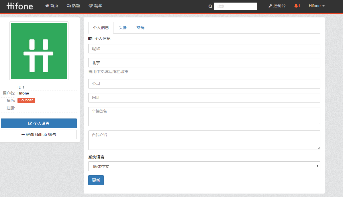Click the 个性签名 signature textarea

[204, 116]
